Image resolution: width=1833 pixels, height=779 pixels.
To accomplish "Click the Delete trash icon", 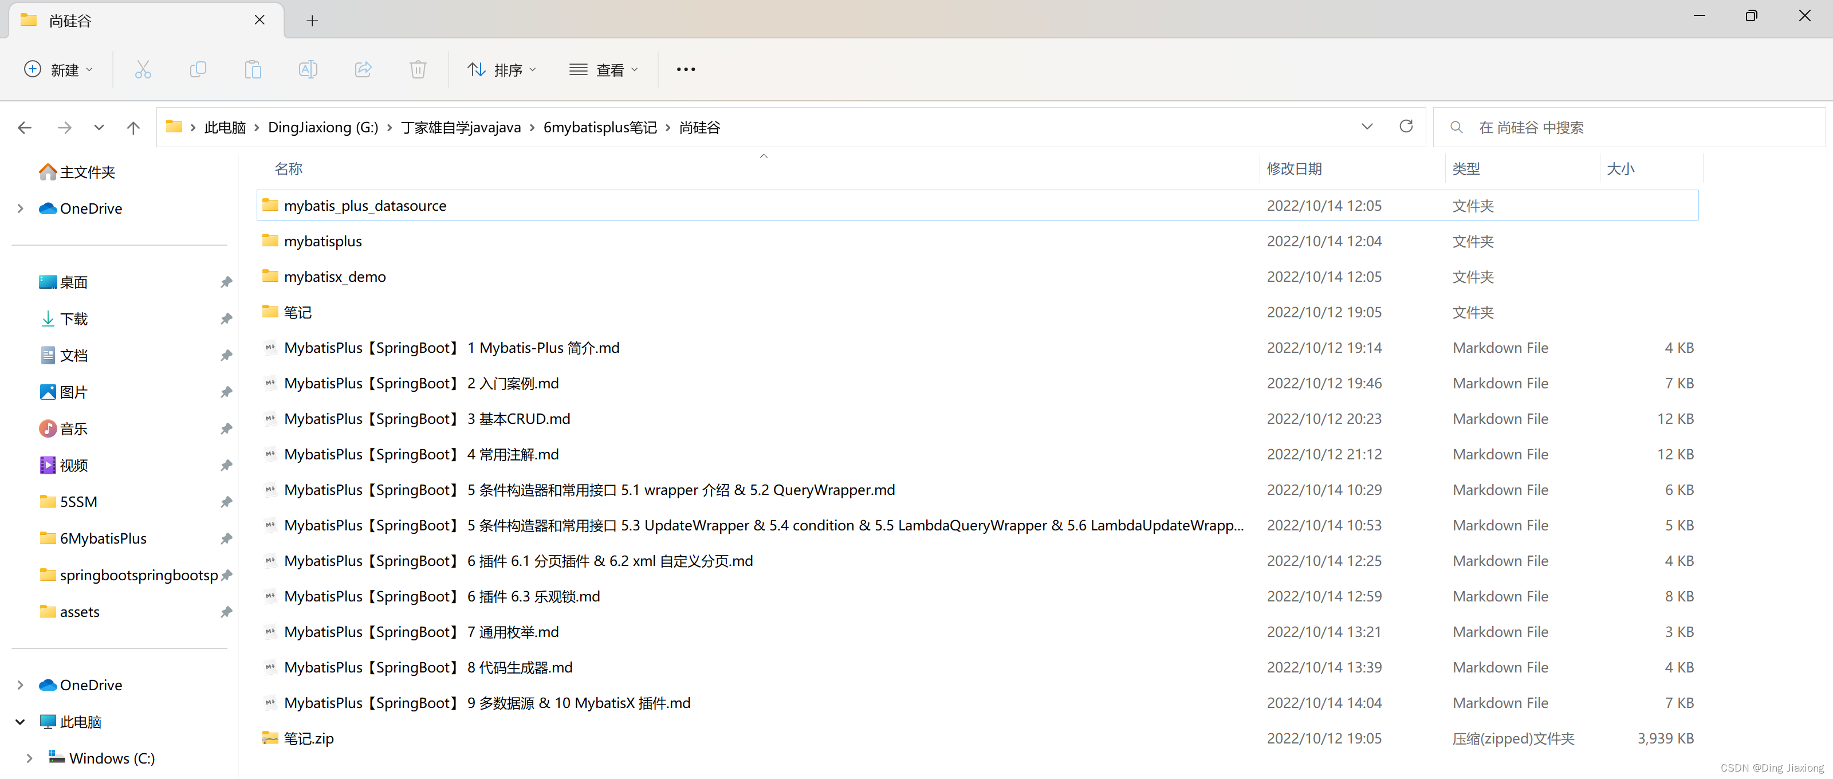I will (418, 69).
